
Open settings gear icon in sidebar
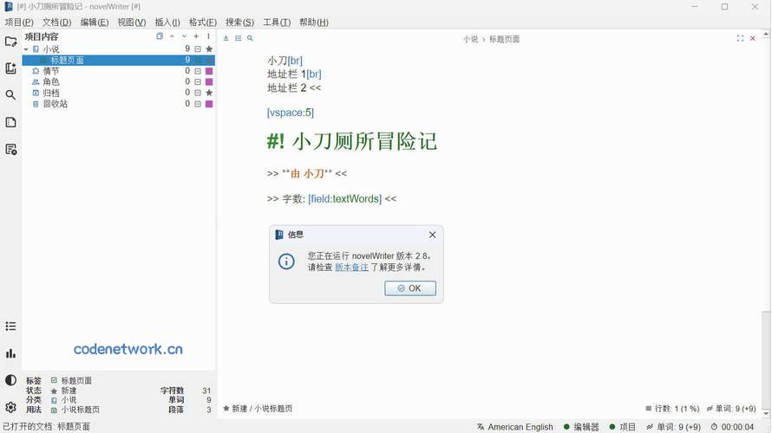pyautogui.click(x=10, y=407)
